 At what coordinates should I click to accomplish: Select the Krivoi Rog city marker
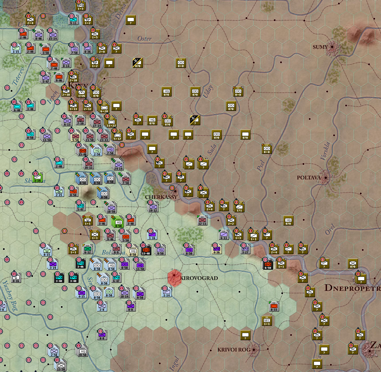click(254, 350)
